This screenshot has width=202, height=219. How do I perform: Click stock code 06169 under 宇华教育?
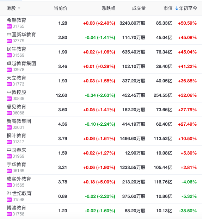[18, 171]
